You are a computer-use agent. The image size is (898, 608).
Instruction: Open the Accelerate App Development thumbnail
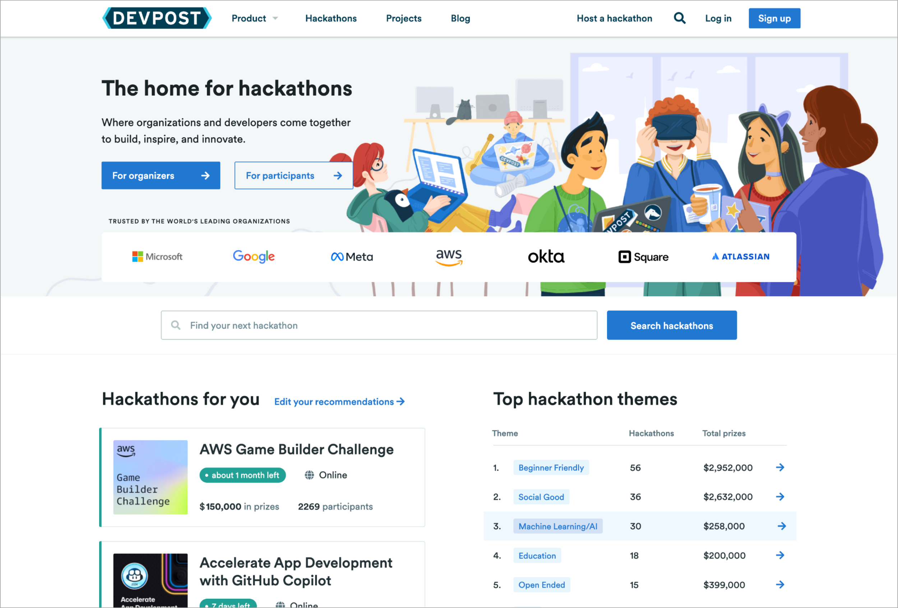pos(150,581)
